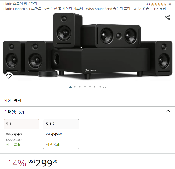Select the fifth carousel dot
This screenshot has height=169, width=175.
coord(90,87)
